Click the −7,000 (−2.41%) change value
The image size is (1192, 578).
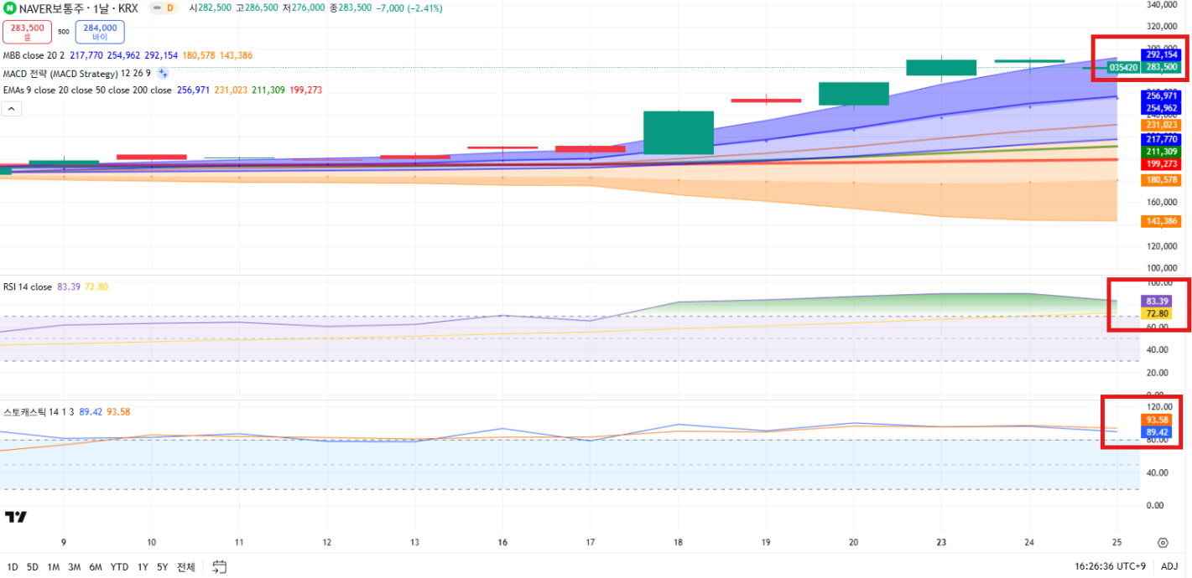pos(409,8)
